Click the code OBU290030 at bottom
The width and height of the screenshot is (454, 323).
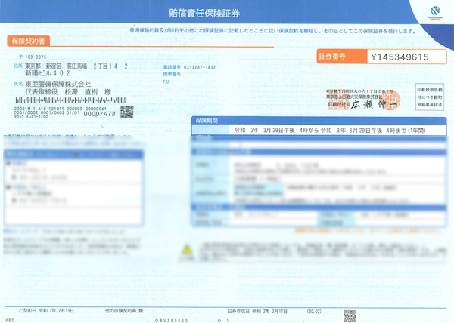pyautogui.click(x=172, y=321)
